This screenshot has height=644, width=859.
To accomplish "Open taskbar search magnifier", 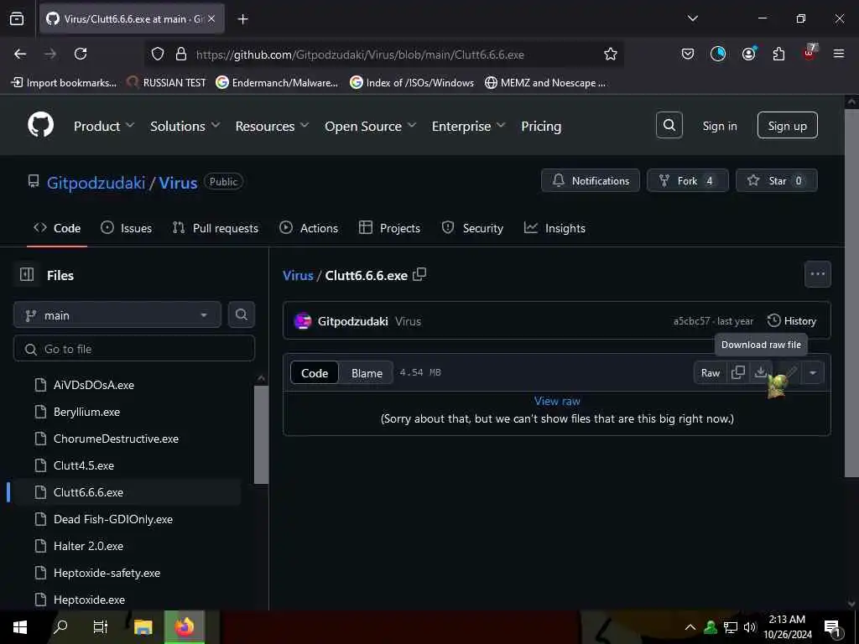I will pyautogui.click(x=60, y=627).
